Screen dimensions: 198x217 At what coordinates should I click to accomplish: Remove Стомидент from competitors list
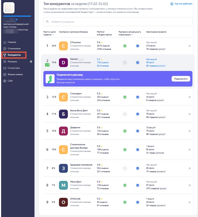click(x=190, y=97)
